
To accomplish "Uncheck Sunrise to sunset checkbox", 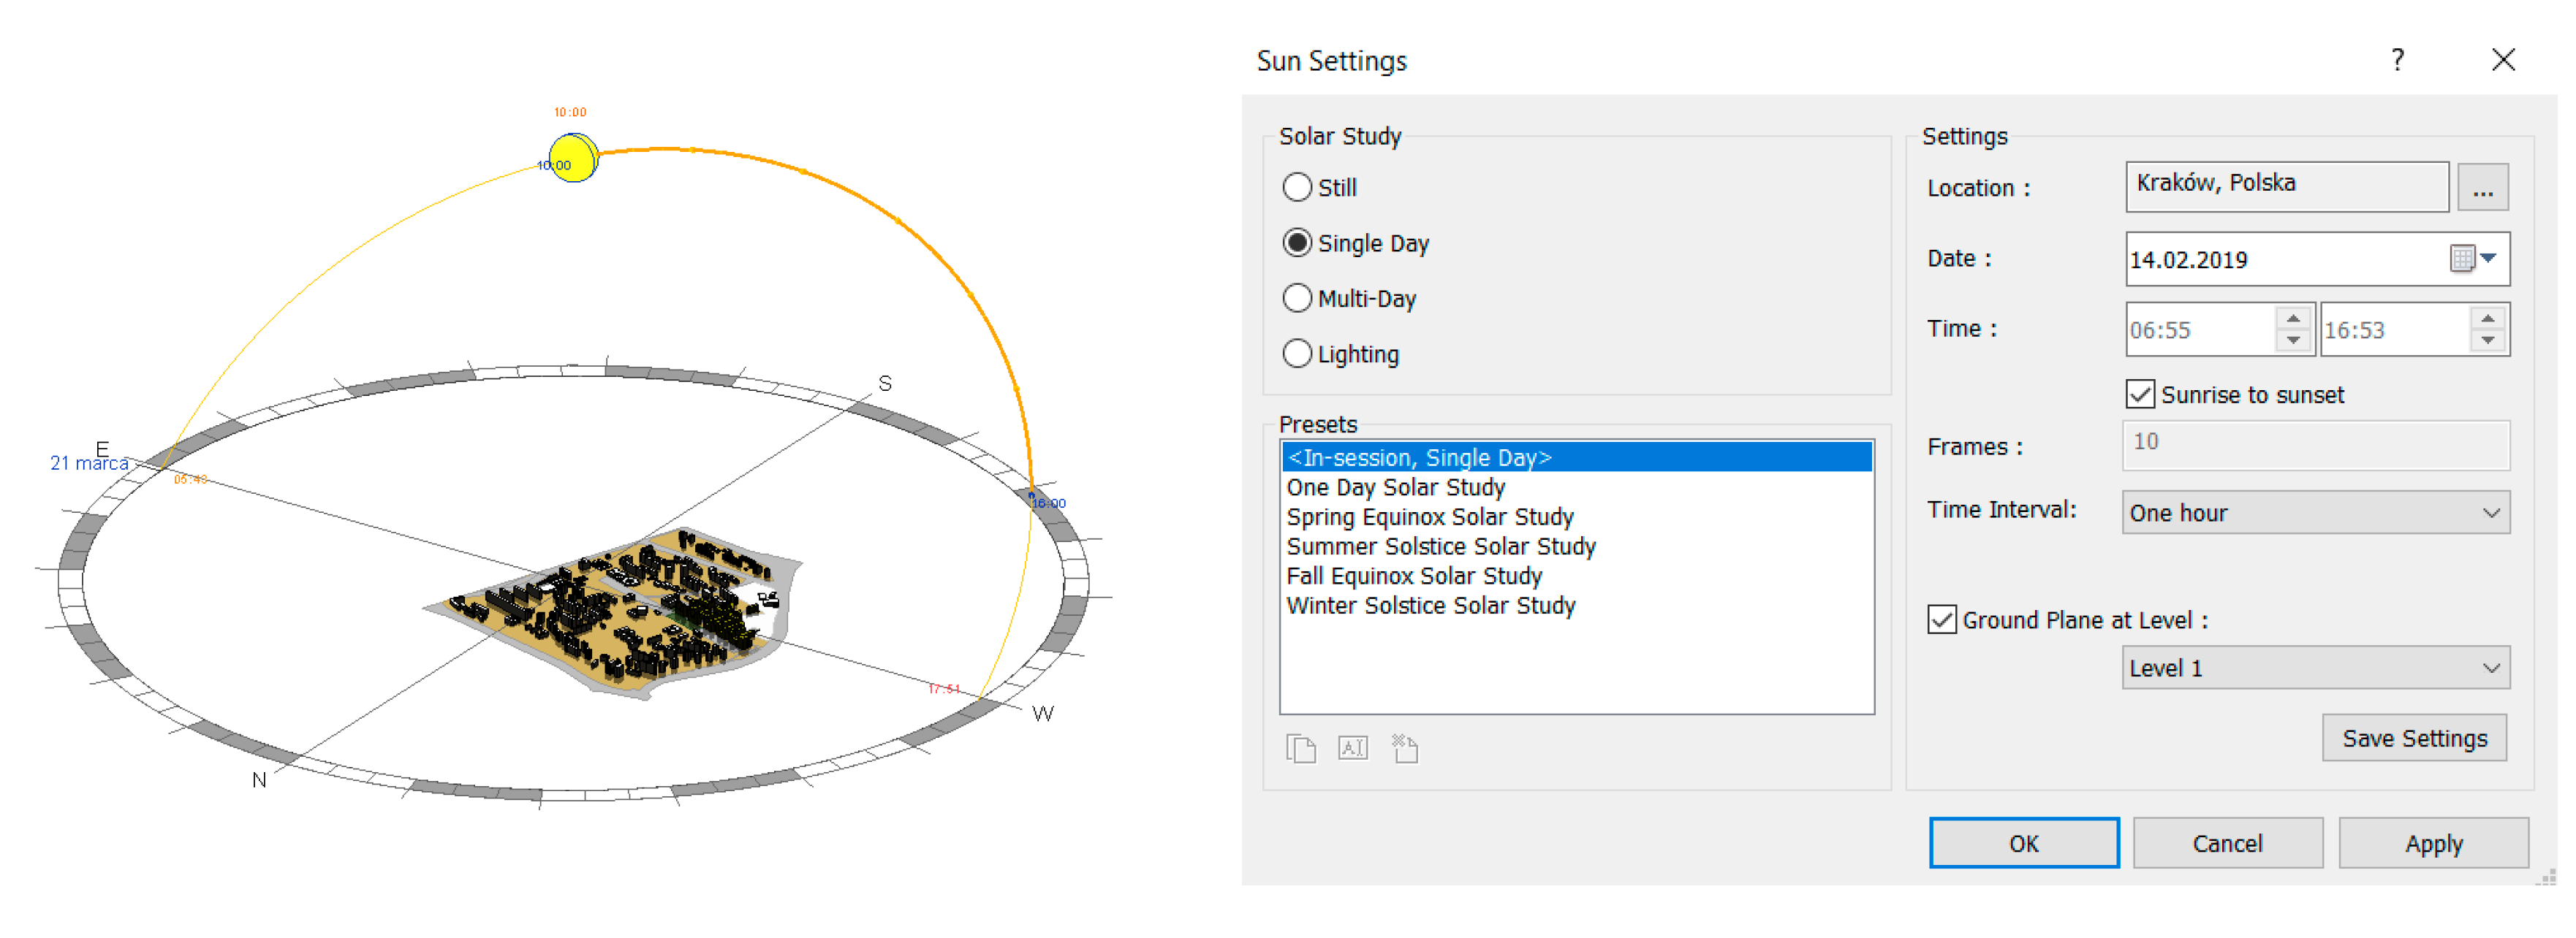I will (2140, 394).
